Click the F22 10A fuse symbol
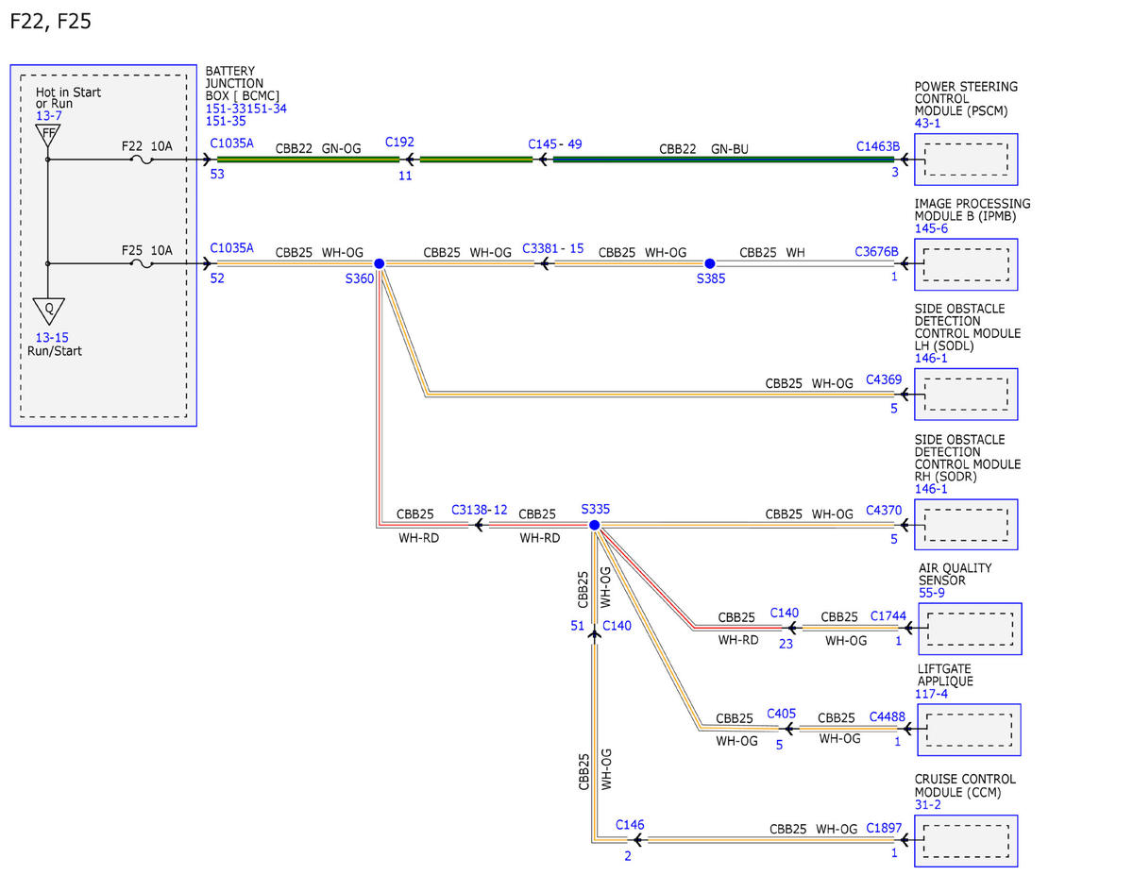Viewport: 1133px width, 875px height. [143, 160]
